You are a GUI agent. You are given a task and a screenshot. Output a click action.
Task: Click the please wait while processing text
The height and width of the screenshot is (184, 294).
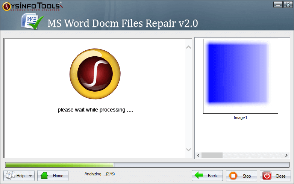(x=95, y=110)
